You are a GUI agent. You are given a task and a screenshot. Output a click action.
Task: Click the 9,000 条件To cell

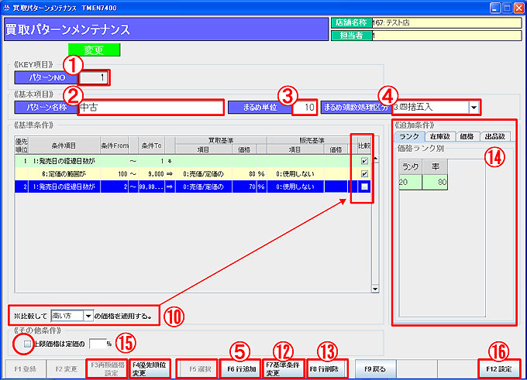[x=152, y=174]
